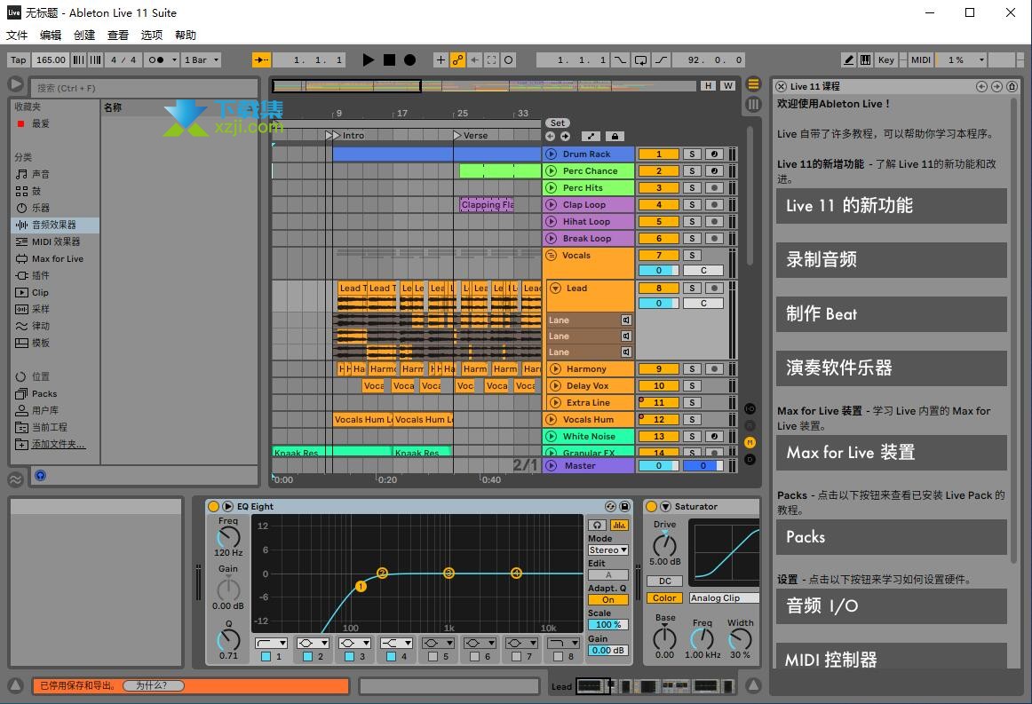Adjust the Saturator Drive knob

[664, 545]
